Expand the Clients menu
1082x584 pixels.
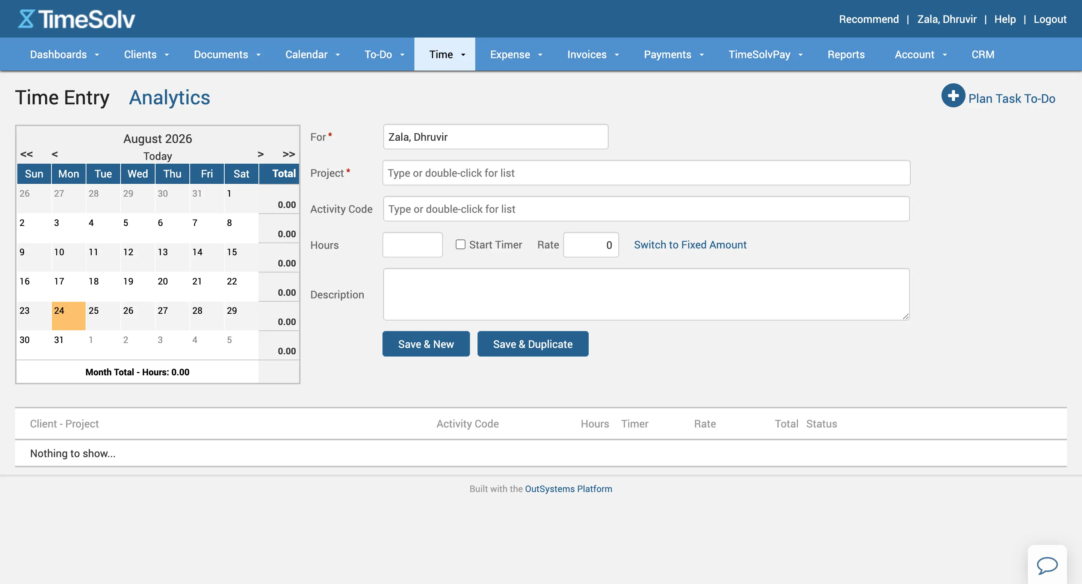(x=146, y=54)
